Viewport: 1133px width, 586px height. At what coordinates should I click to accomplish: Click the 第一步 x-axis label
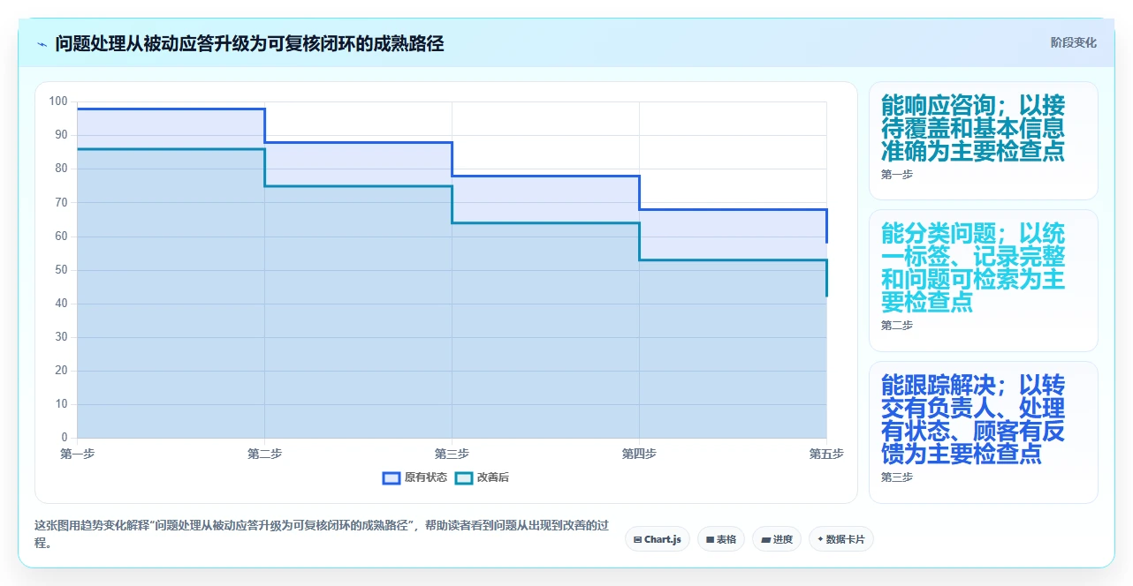(78, 454)
